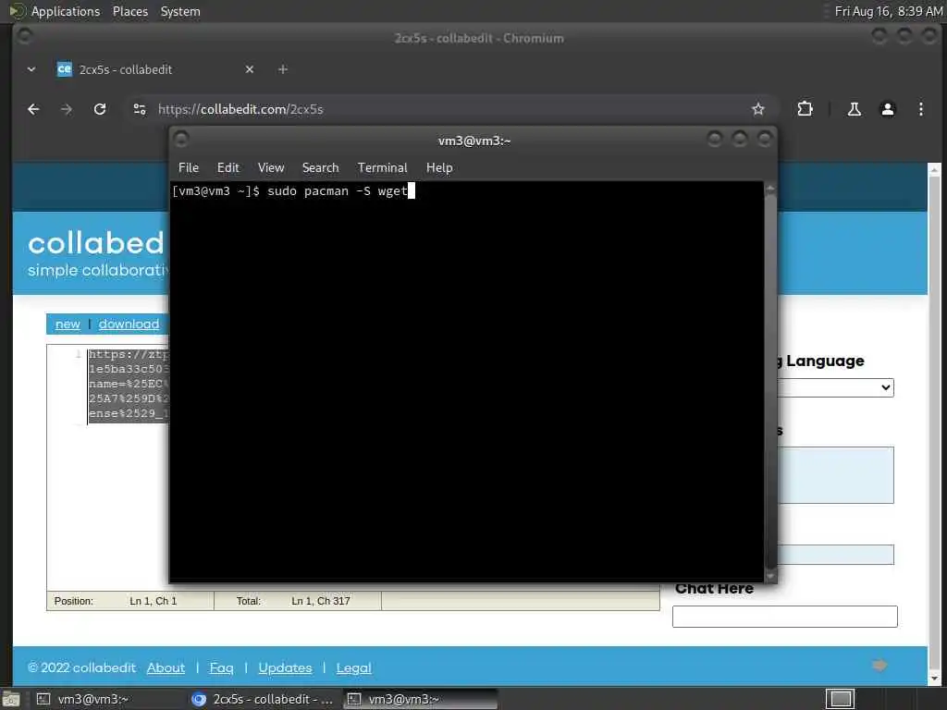
Task: Click the download link in collabedit
Action: coord(129,324)
